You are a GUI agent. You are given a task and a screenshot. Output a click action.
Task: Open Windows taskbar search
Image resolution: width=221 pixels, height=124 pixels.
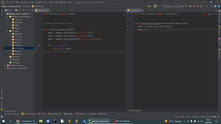pyautogui.click(x=10, y=121)
